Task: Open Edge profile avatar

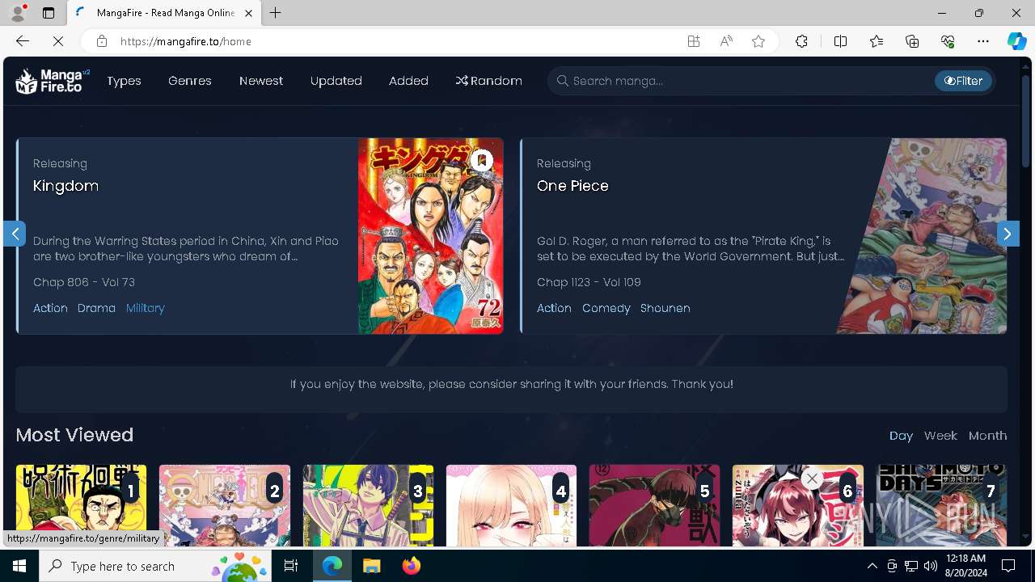Action: point(18,13)
